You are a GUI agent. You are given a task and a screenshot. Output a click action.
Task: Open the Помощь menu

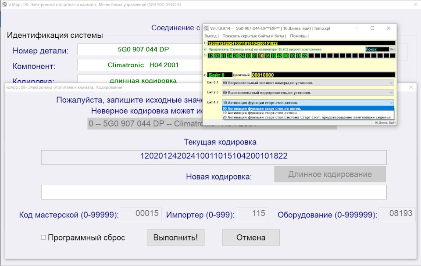298,36
